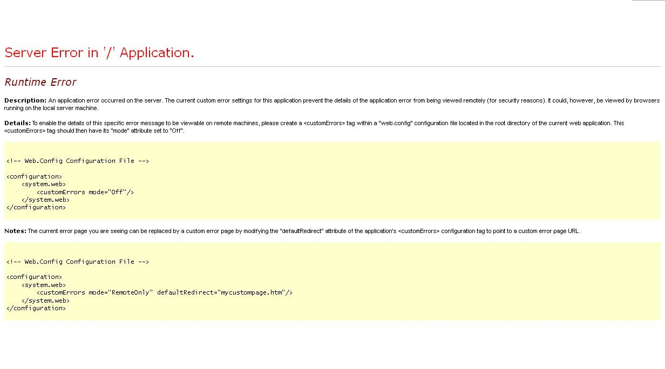Click the "mycustompage.htm" value in the code

coord(252,292)
